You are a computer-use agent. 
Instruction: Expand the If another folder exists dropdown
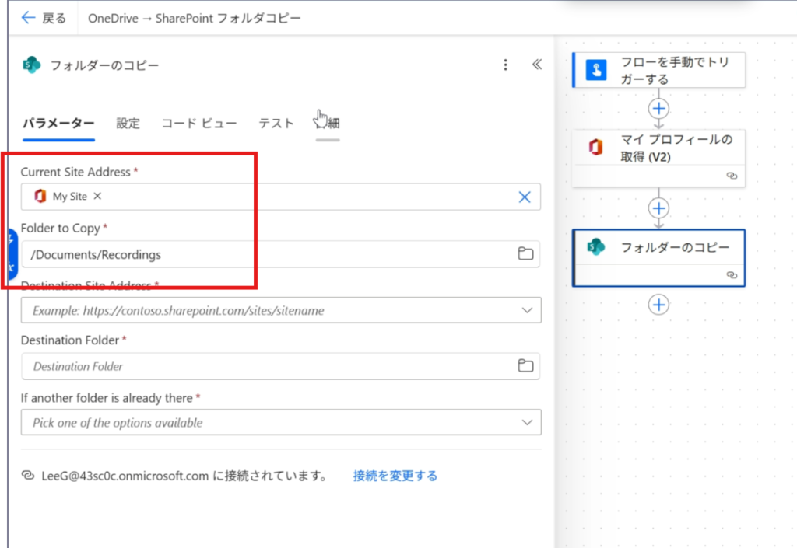point(526,423)
